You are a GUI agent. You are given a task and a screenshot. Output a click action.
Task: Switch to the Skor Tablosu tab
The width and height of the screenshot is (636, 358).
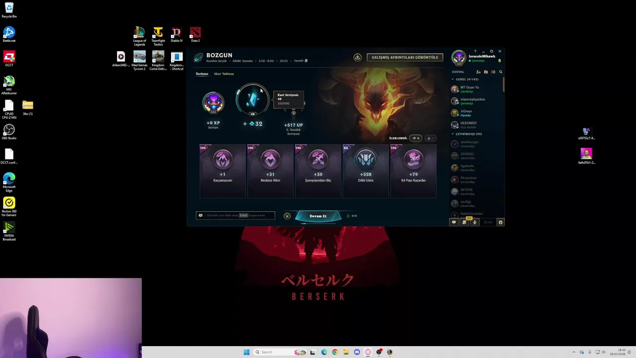[x=224, y=74]
